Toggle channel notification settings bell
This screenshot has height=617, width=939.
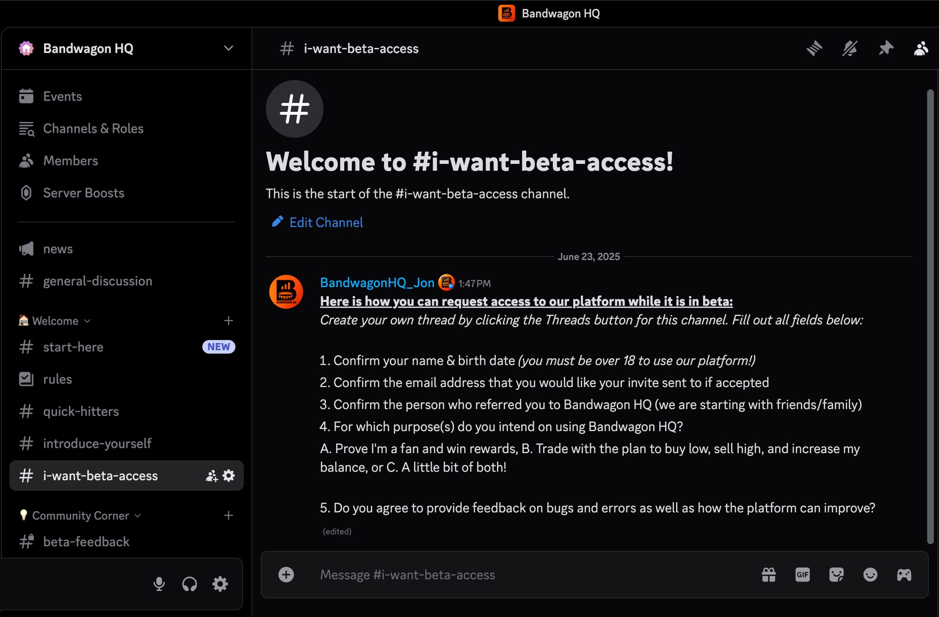[850, 48]
